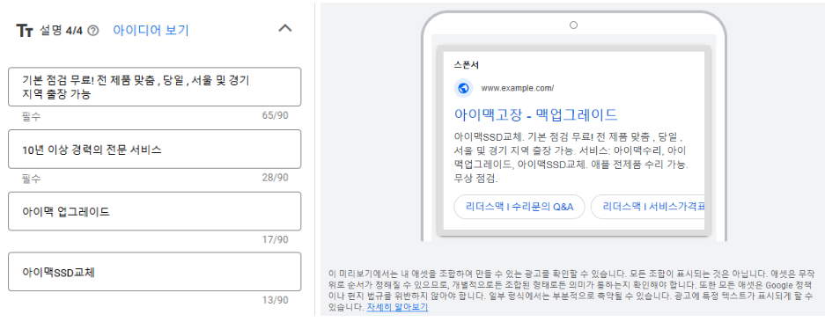This screenshot has height=322, width=825.
Task: Click the 아이맥고장 - 맥업그레이드 headline
Action: tap(535, 115)
